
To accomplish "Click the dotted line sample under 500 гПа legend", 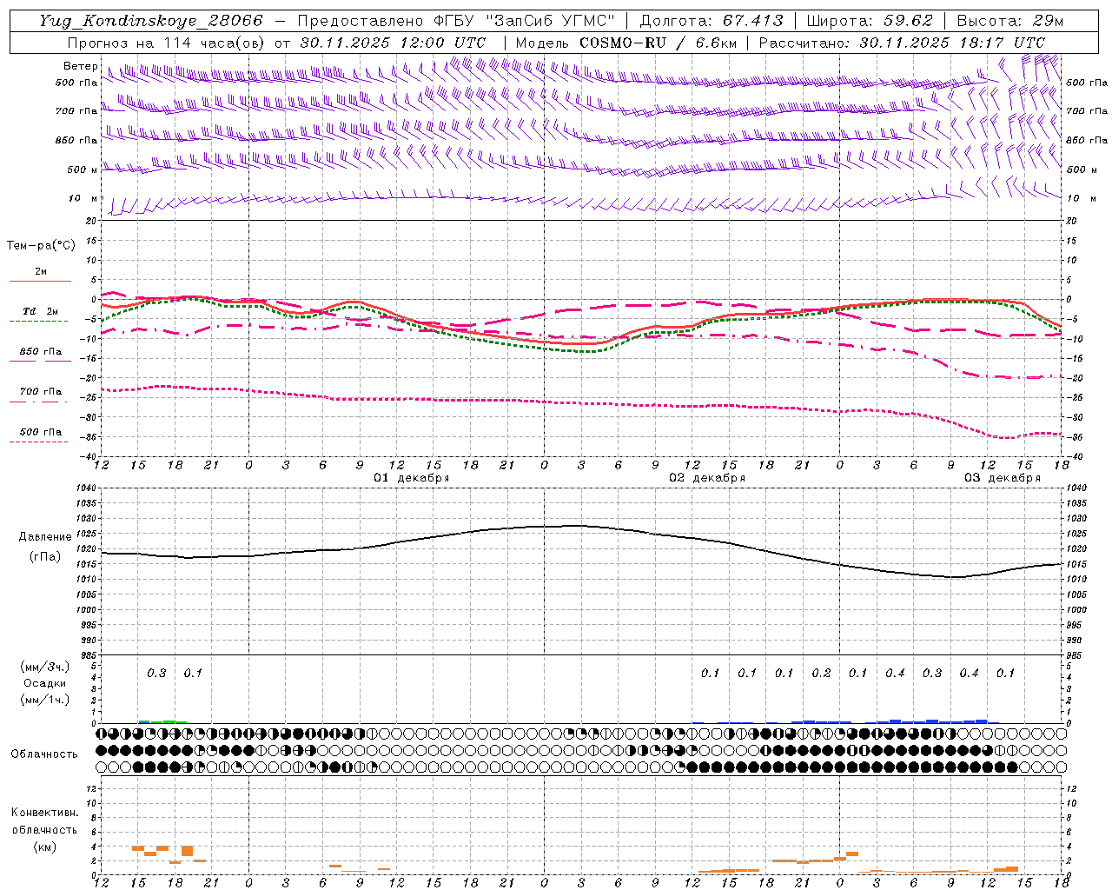I will click(x=38, y=442).
